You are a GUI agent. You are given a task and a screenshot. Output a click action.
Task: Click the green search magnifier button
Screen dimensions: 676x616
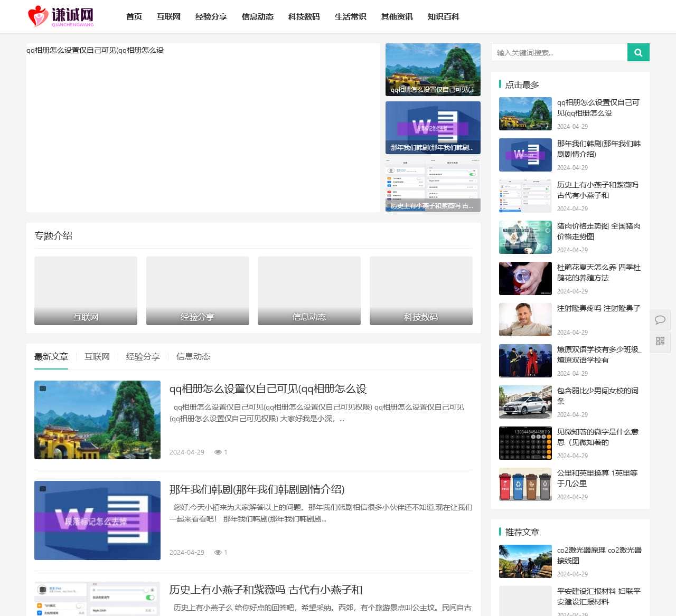638,52
